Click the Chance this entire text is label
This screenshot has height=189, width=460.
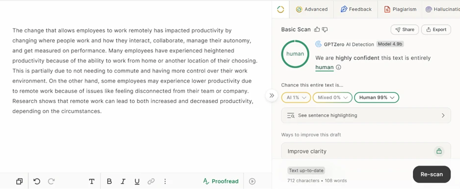[312, 85]
